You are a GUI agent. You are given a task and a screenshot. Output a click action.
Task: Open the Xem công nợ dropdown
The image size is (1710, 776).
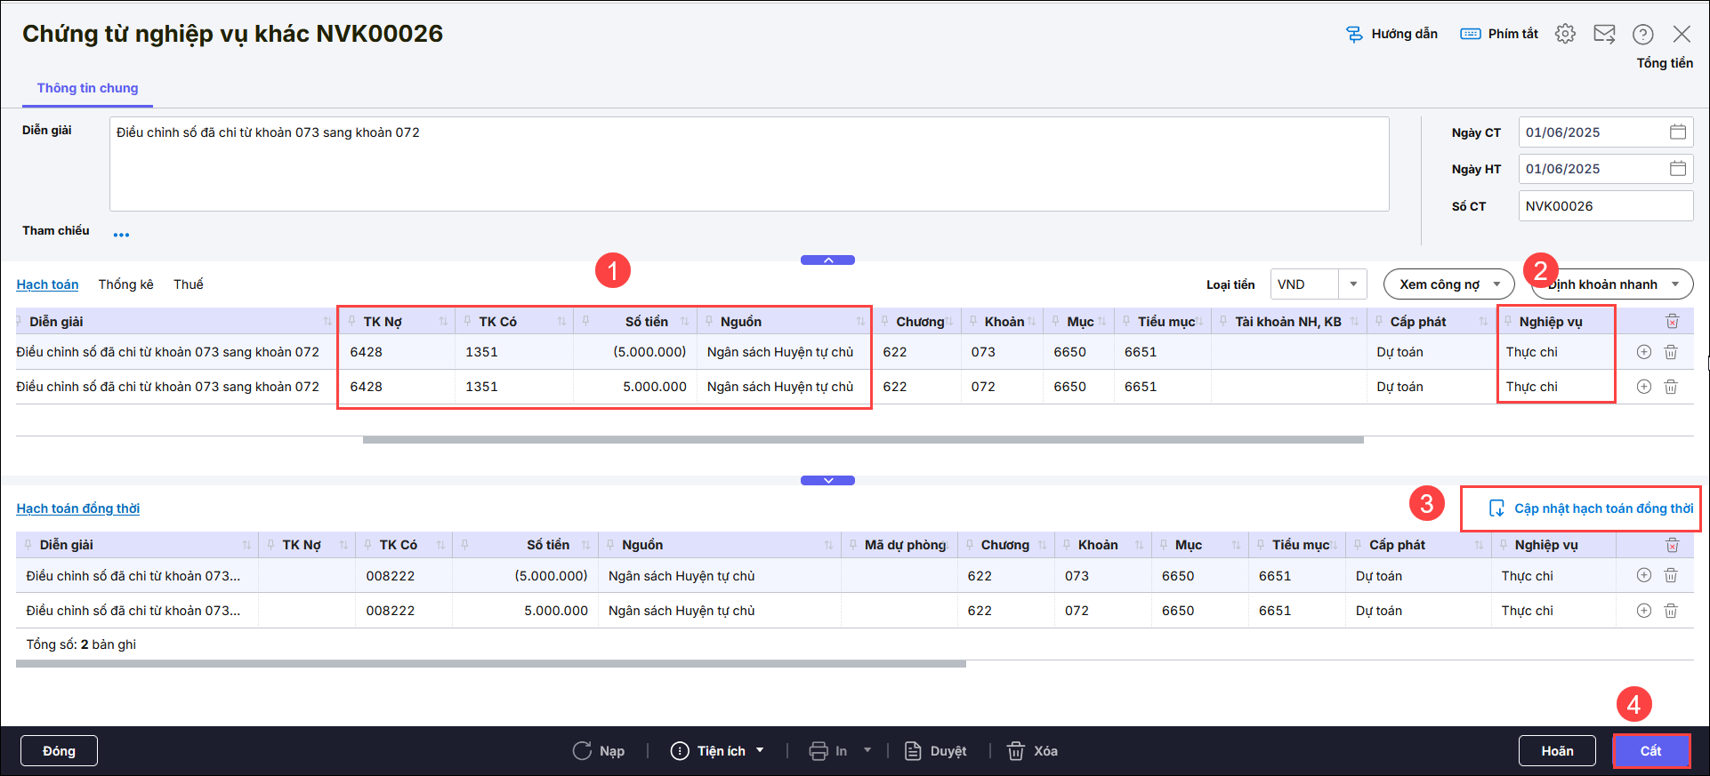point(1448,284)
